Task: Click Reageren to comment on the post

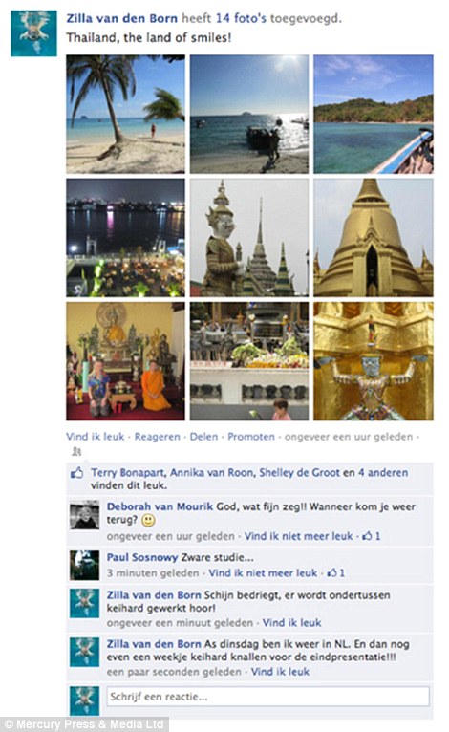Action: 158,437
